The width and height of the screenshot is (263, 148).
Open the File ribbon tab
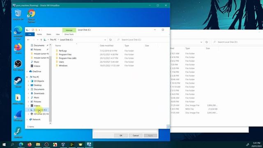coord(30,34)
